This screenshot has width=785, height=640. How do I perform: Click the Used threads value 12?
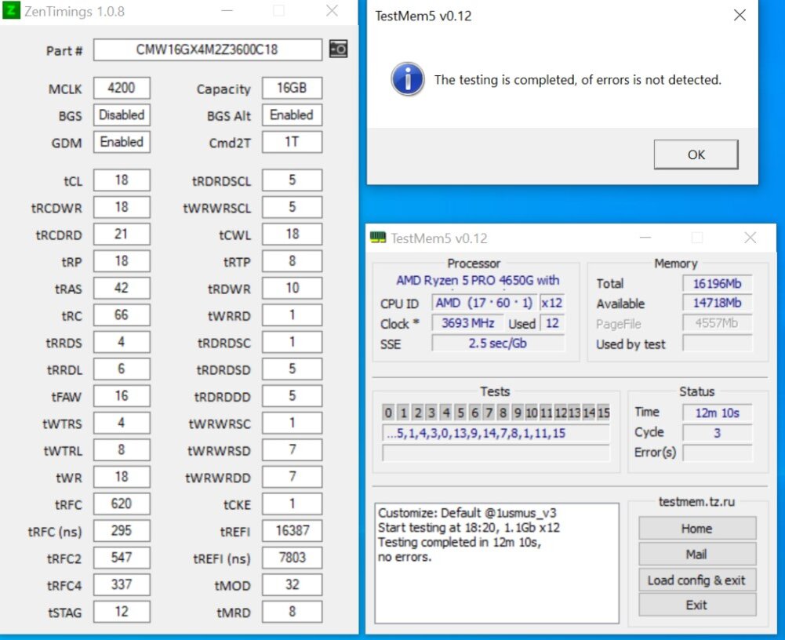coord(552,323)
